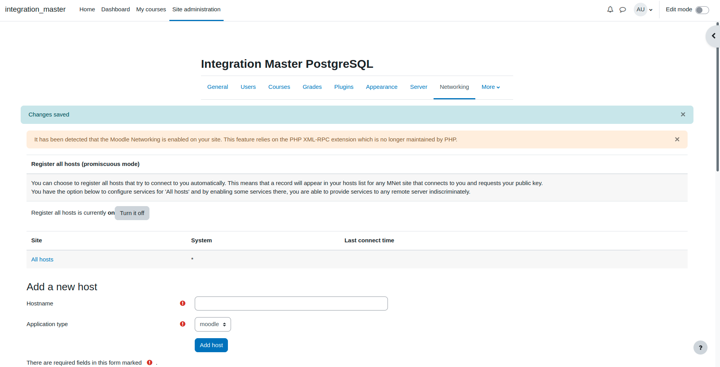
Task: Click the required icon in footer note
Action: click(x=149, y=363)
